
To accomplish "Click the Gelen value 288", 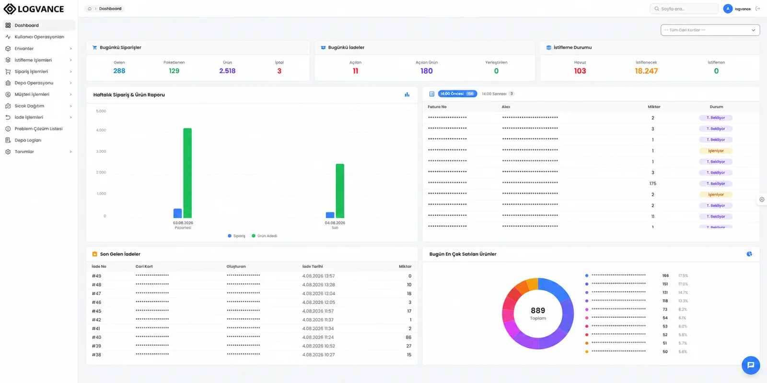I will pyautogui.click(x=119, y=71).
